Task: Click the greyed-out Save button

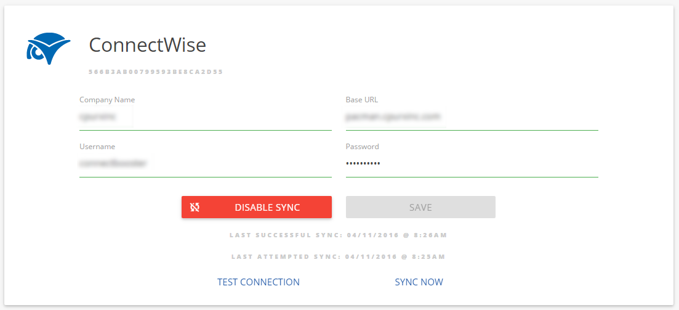Action: pyautogui.click(x=420, y=207)
